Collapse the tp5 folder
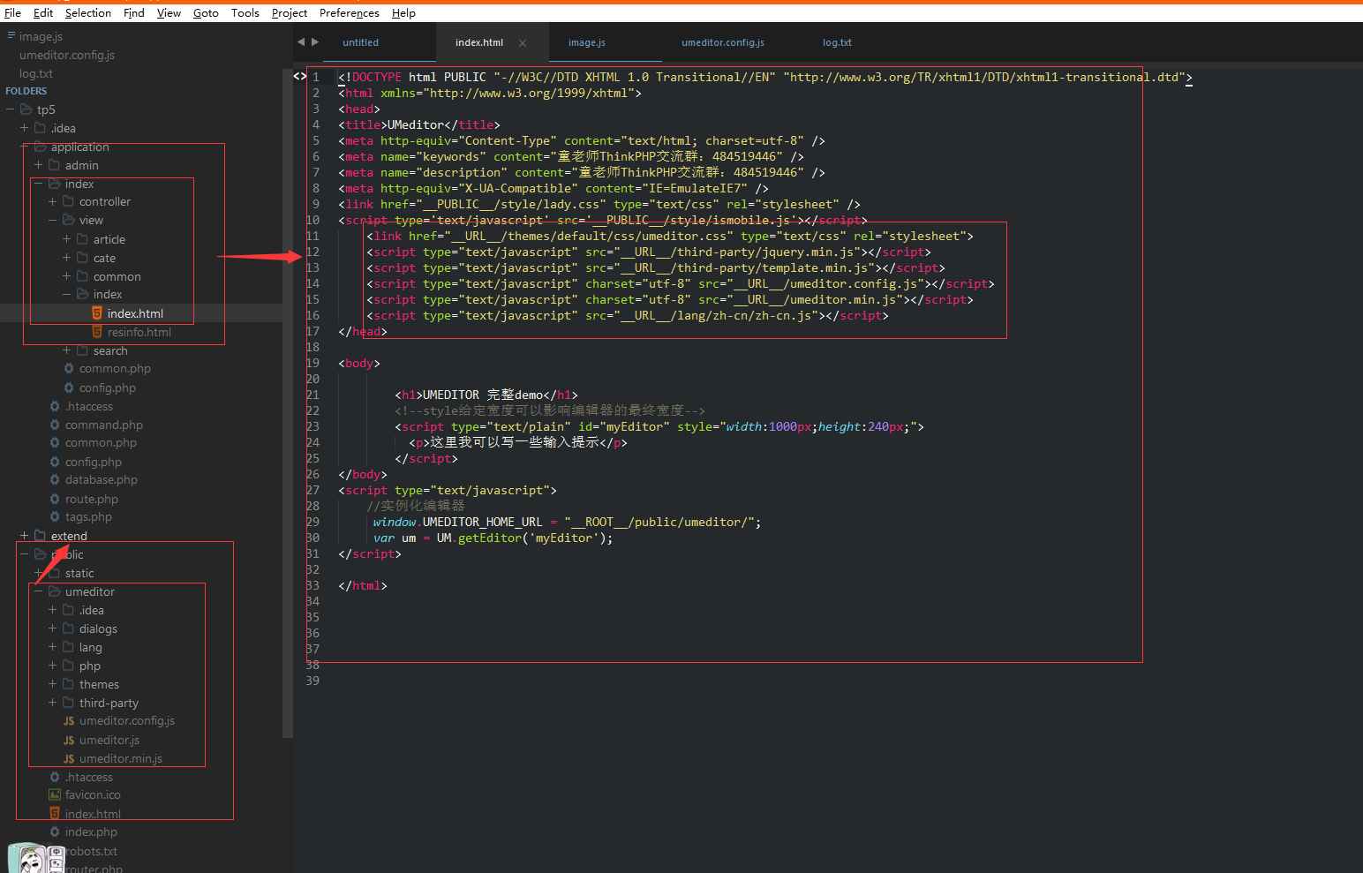1363x873 pixels. pyautogui.click(x=11, y=109)
